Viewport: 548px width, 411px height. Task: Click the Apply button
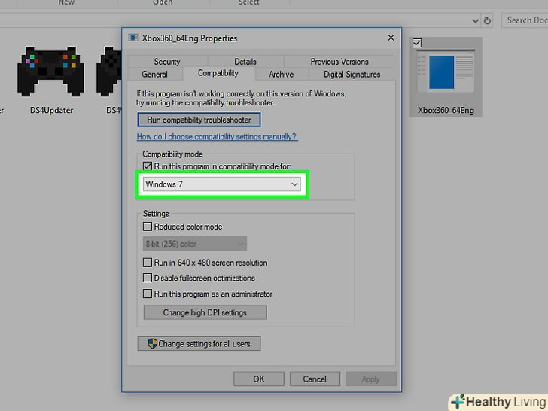pyautogui.click(x=371, y=379)
